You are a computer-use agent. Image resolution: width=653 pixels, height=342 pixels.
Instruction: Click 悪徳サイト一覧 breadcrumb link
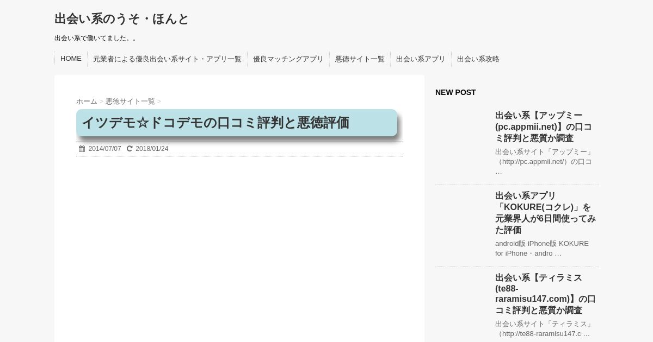(x=130, y=102)
